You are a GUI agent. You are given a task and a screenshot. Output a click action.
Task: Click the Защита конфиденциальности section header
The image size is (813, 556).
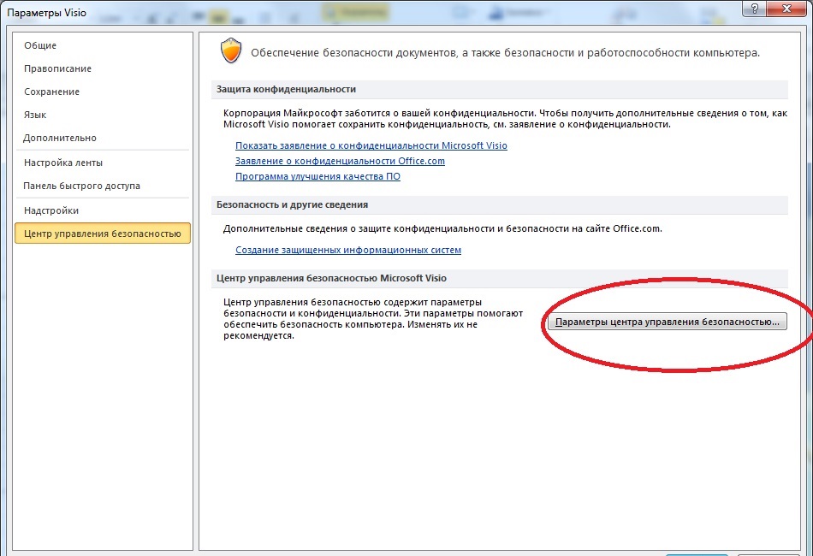pyautogui.click(x=285, y=89)
